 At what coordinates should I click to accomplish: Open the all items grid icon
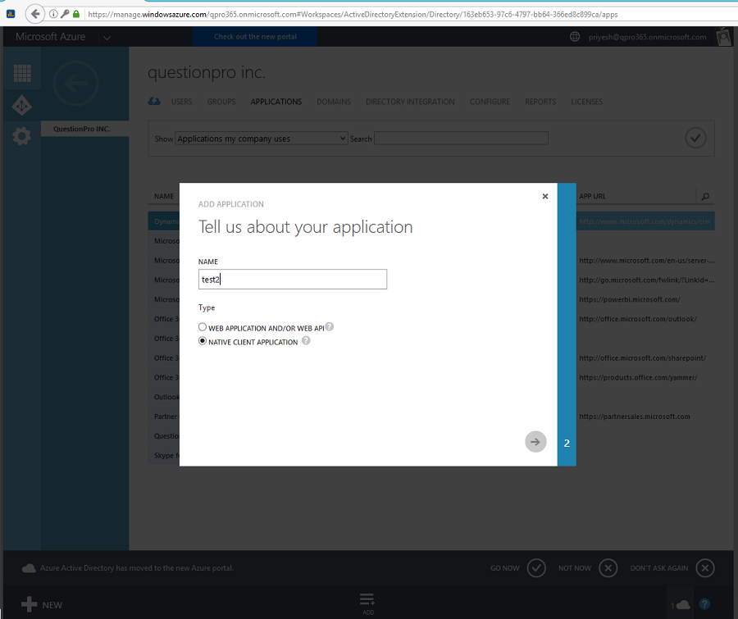tap(22, 73)
